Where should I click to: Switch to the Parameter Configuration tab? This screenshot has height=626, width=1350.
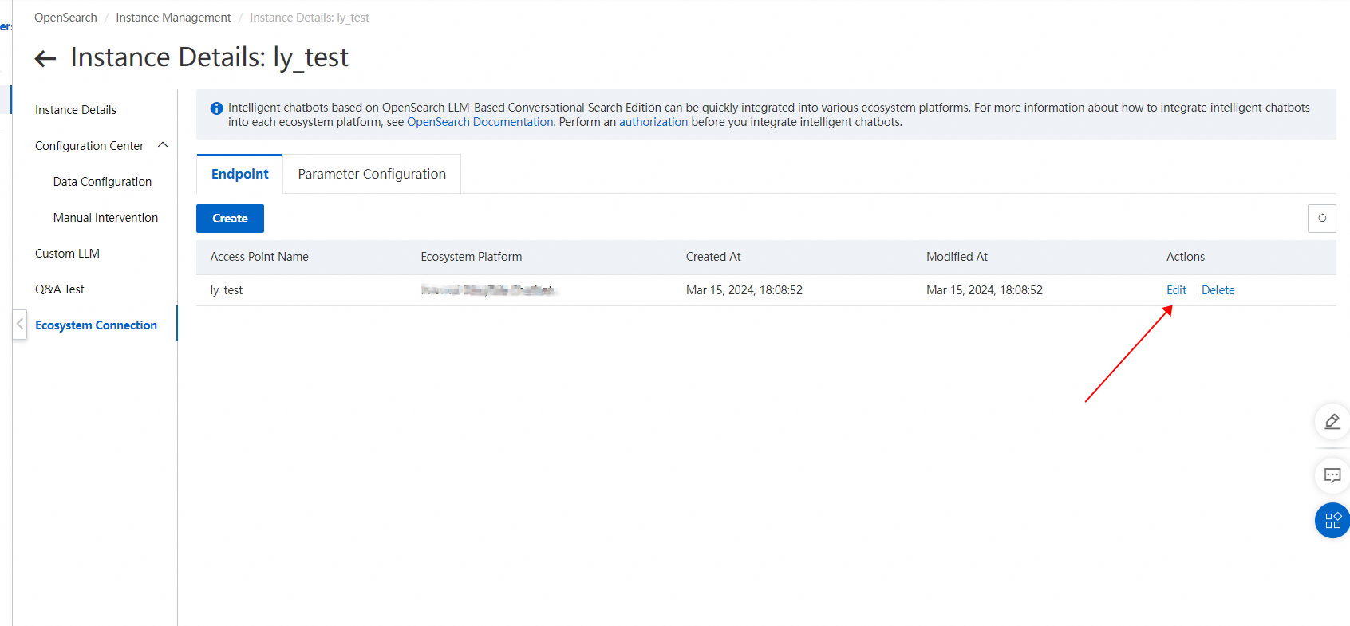[372, 174]
